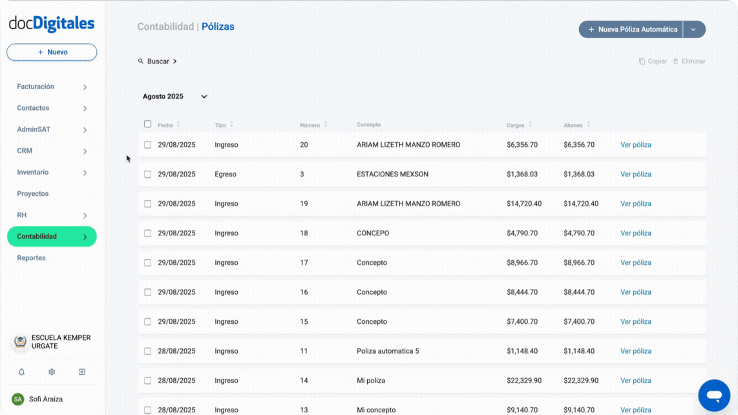Open search using the magnifier icon
738x415 pixels.
click(141, 61)
